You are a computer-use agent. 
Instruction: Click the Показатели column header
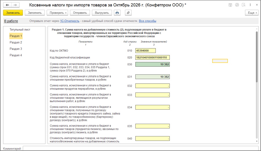(85, 42)
